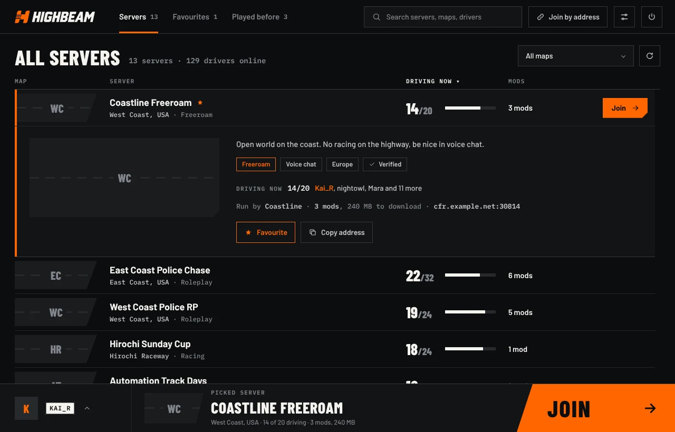Click the Highbeam logo

tap(55, 17)
